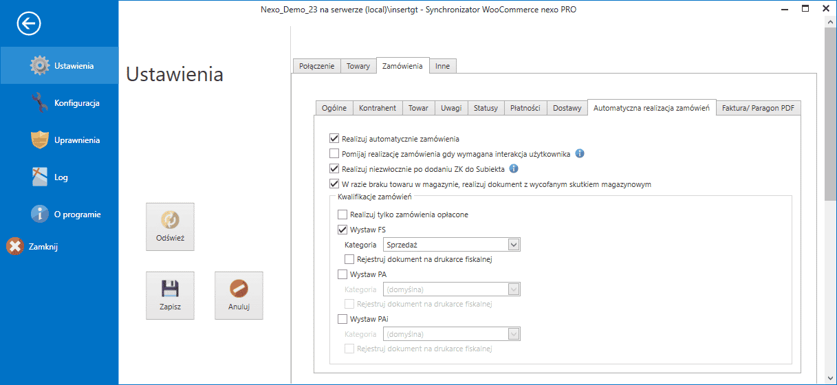This screenshot has height=385, width=837.
Task: Switch to the Inne tab
Action: click(443, 66)
